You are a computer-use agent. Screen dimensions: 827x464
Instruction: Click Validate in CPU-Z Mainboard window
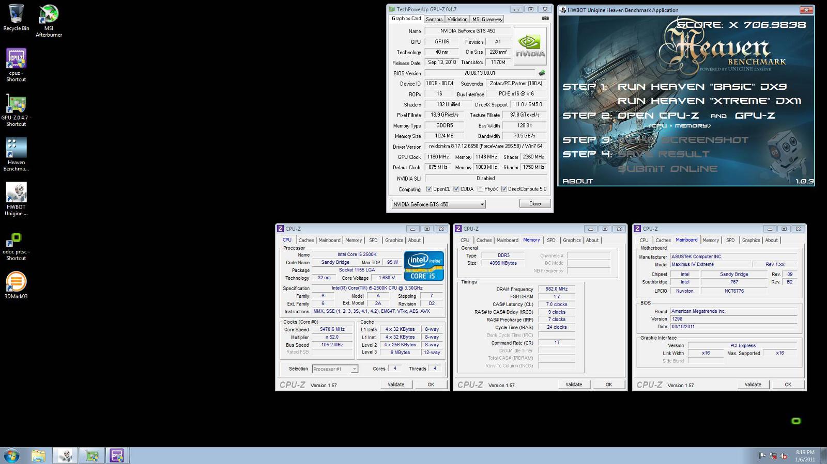[753, 385]
